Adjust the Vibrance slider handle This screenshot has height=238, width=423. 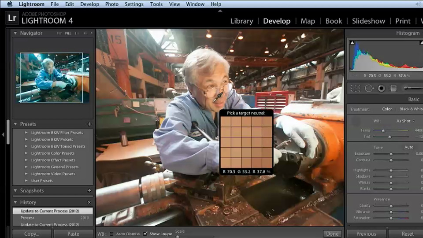(x=391, y=212)
